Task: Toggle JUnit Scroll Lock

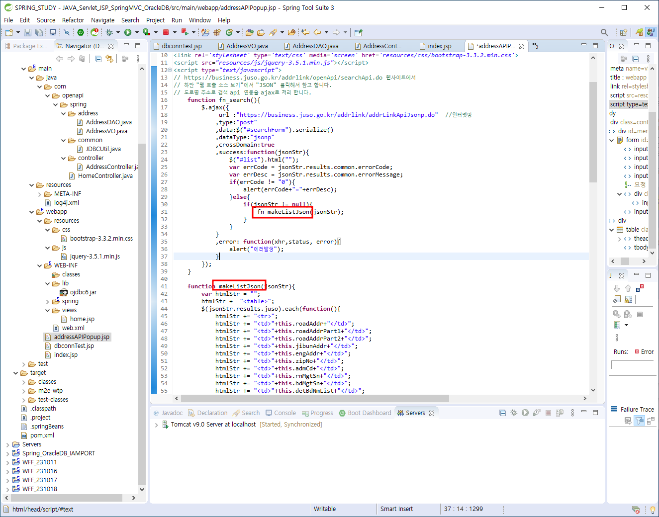Action: tap(629, 299)
